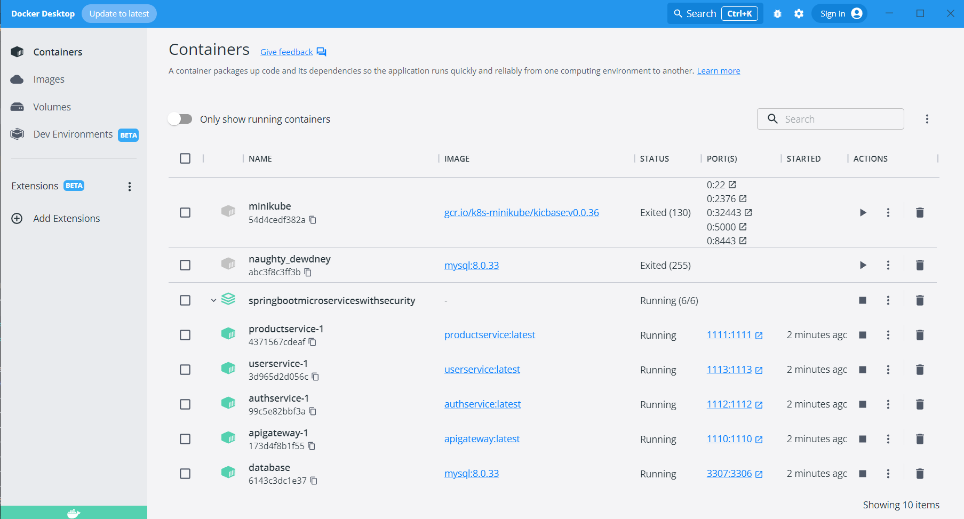The height and width of the screenshot is (519, 964).
Task: Tick the userservice-1 checkbox
Action: 185,370
